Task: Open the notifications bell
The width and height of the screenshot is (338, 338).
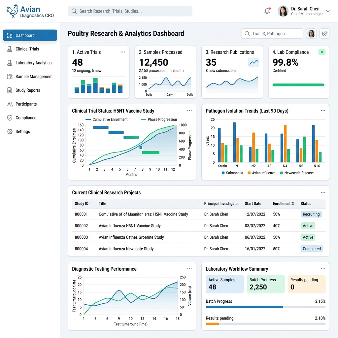Action: click(x=267, y=11)
